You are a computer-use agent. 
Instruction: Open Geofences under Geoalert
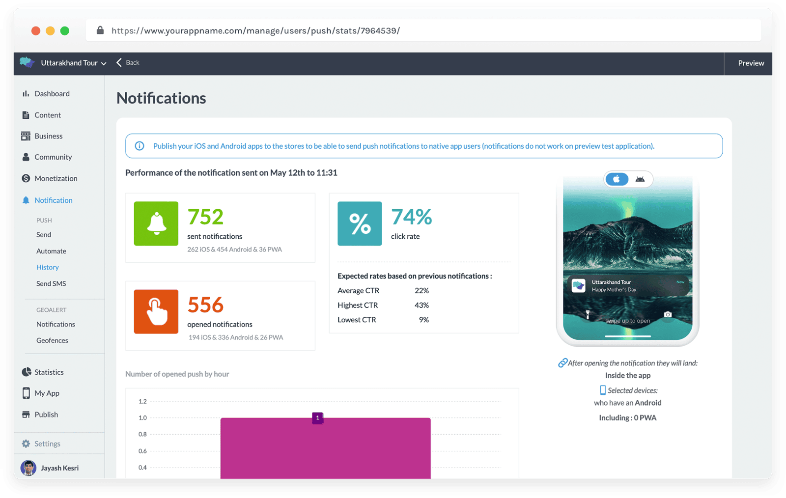point(52,340)
